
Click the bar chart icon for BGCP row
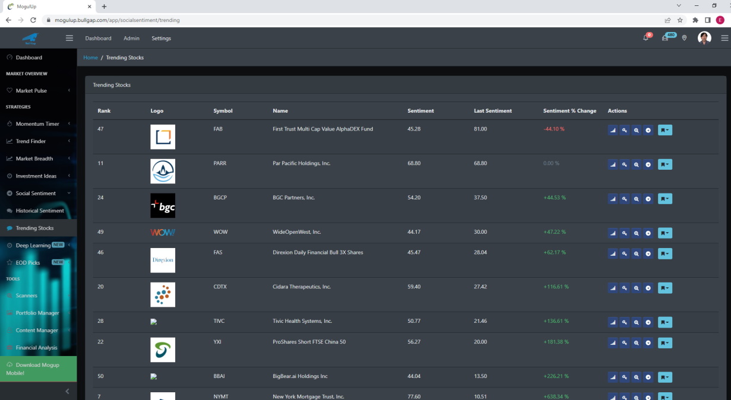tap(613, 199)
